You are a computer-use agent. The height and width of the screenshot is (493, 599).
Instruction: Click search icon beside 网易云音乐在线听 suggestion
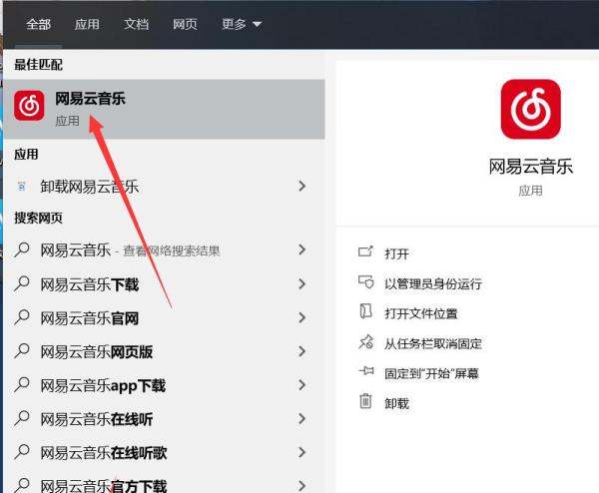22,418
